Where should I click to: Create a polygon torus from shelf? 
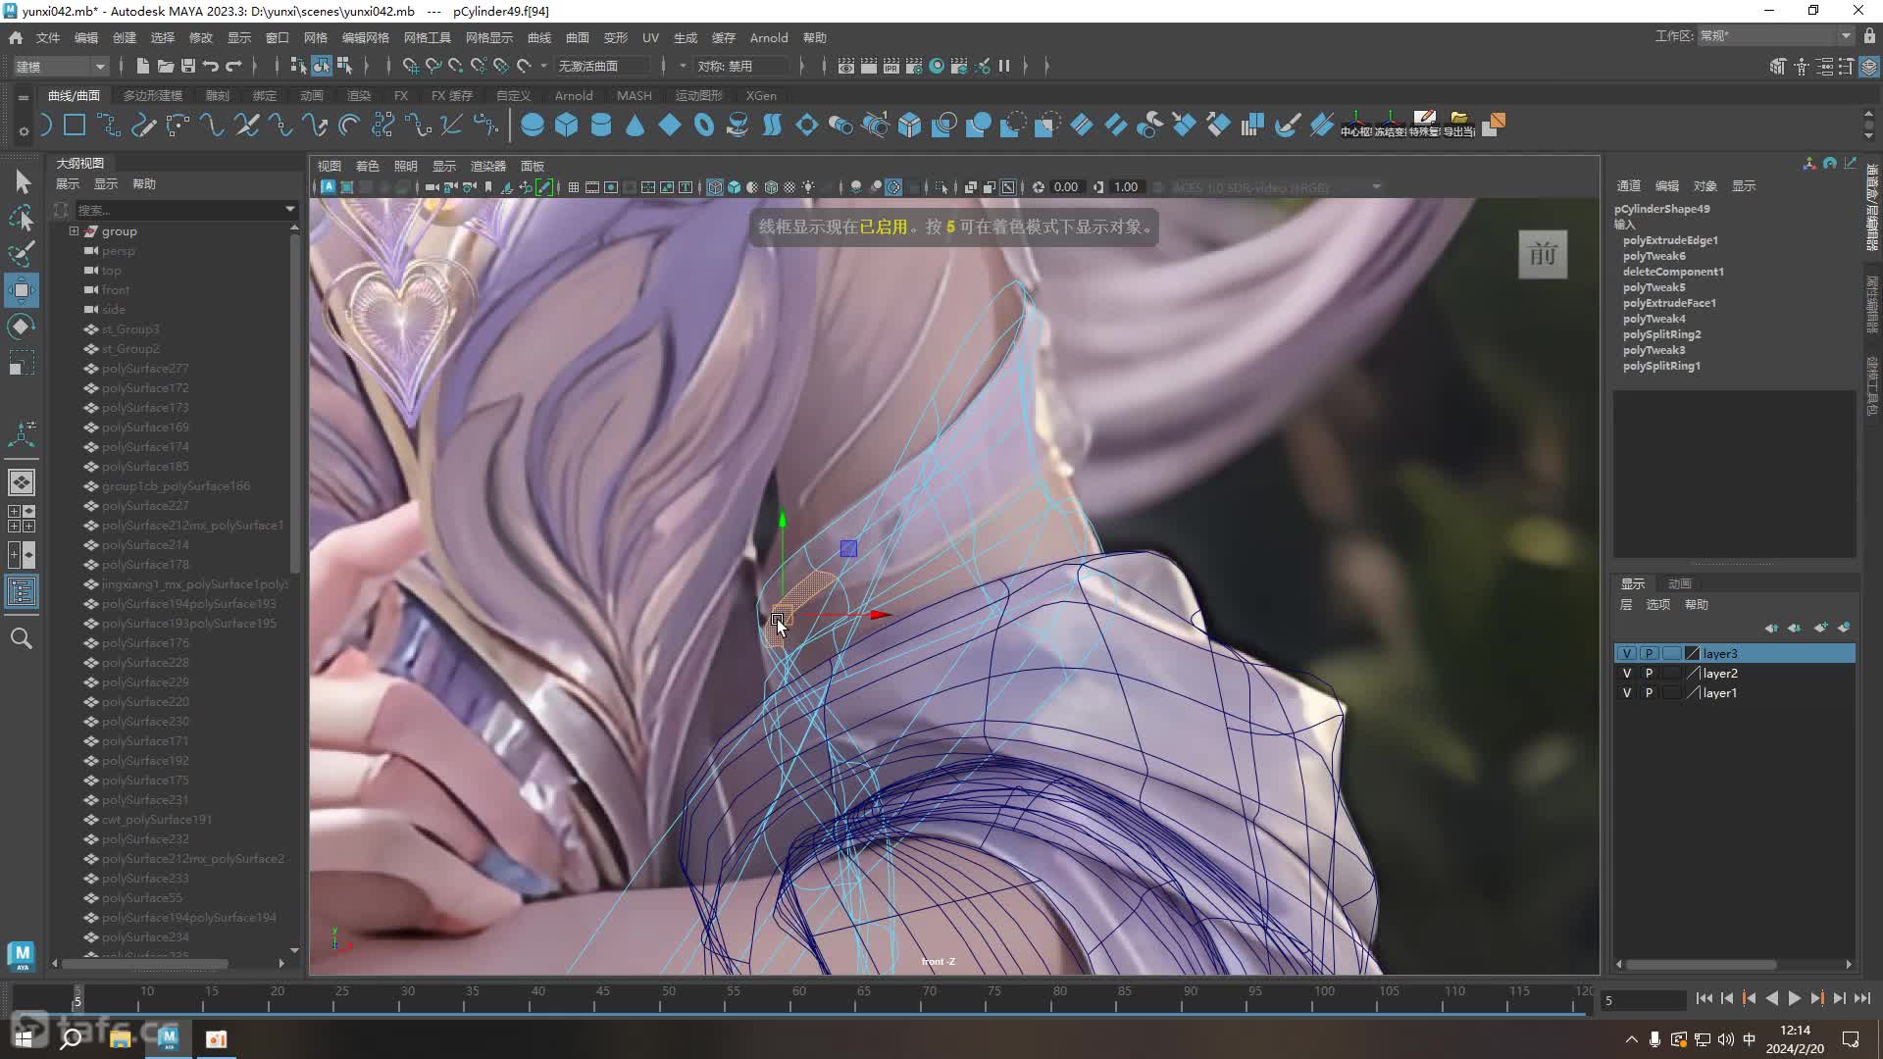point(704,126)
